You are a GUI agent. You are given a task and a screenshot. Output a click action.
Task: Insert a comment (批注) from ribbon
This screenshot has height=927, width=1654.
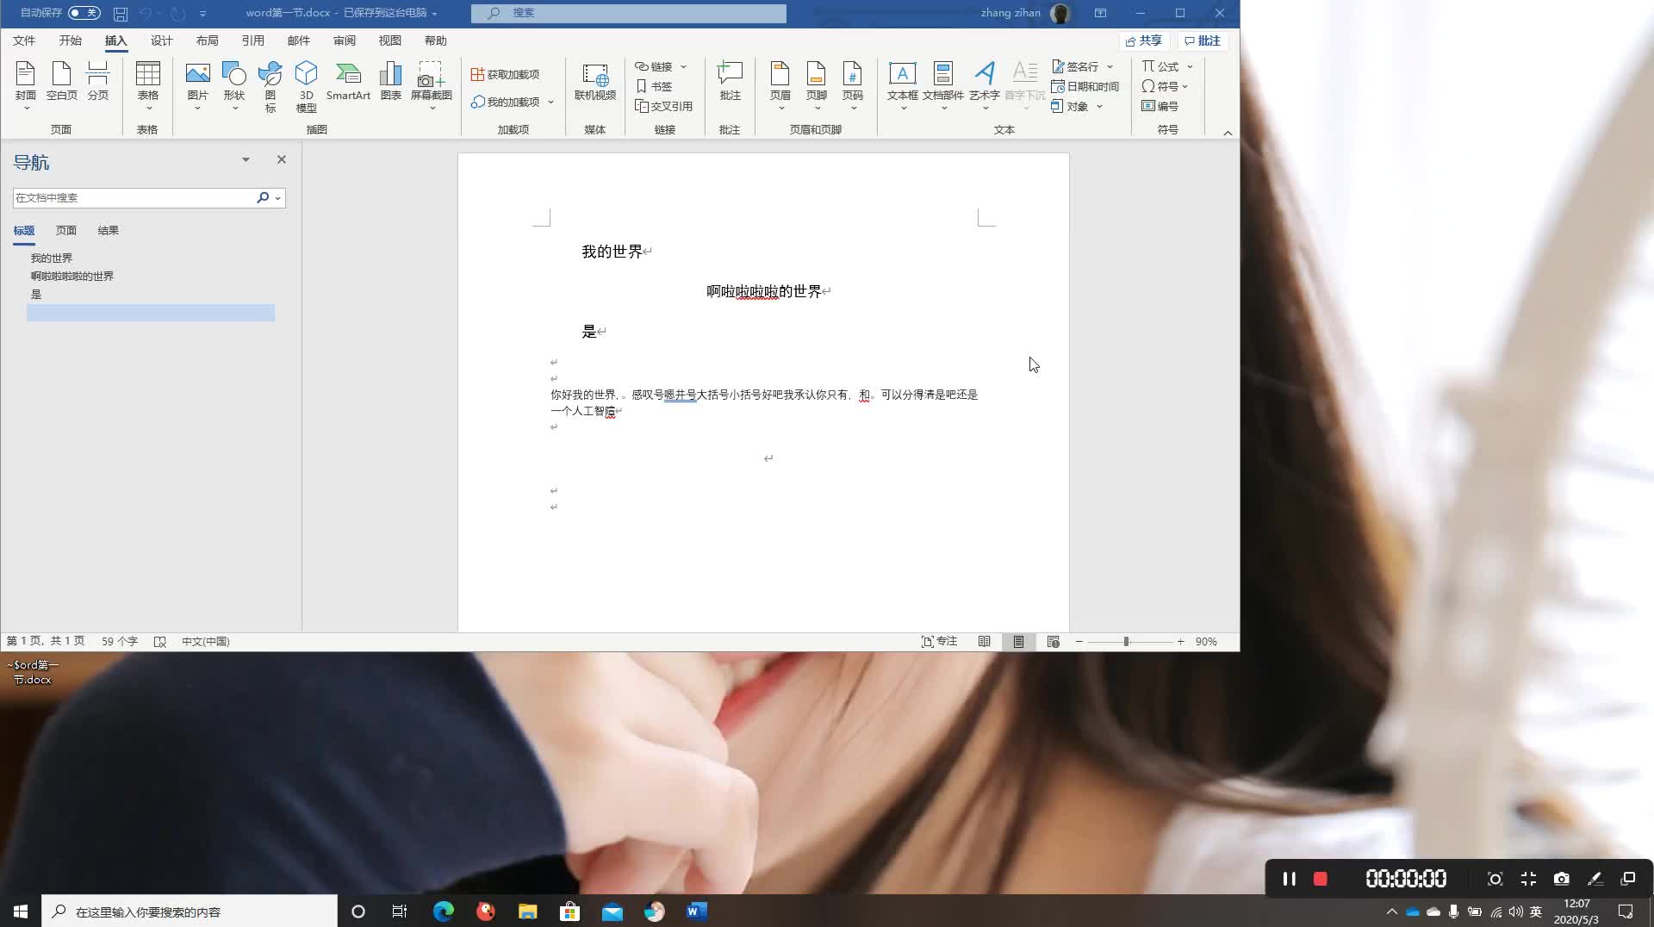(x=730, y=82)
